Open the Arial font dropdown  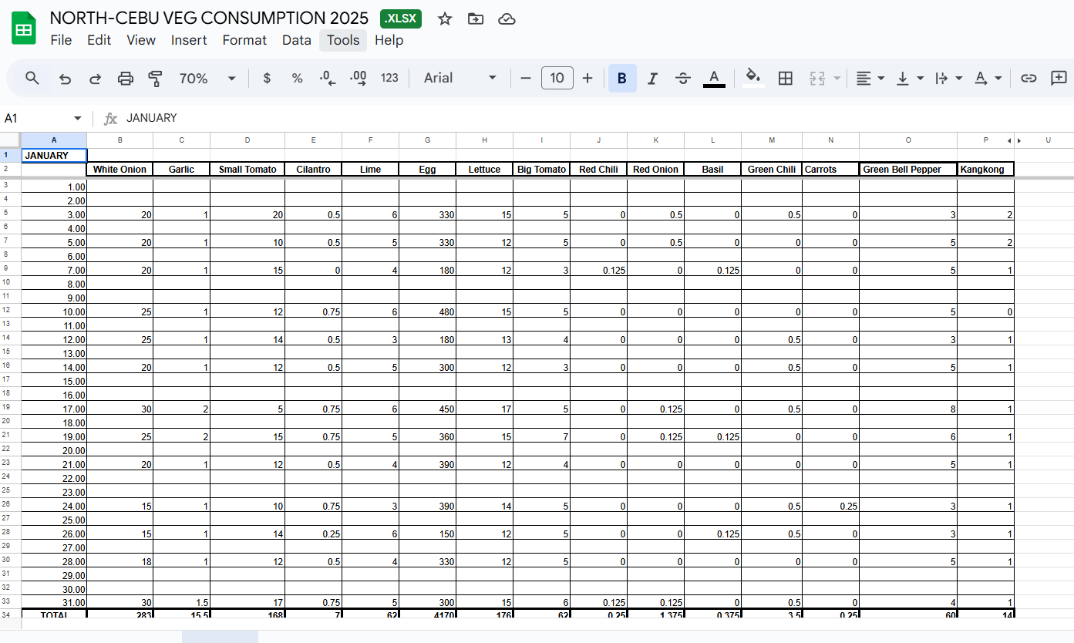point(461,78)
